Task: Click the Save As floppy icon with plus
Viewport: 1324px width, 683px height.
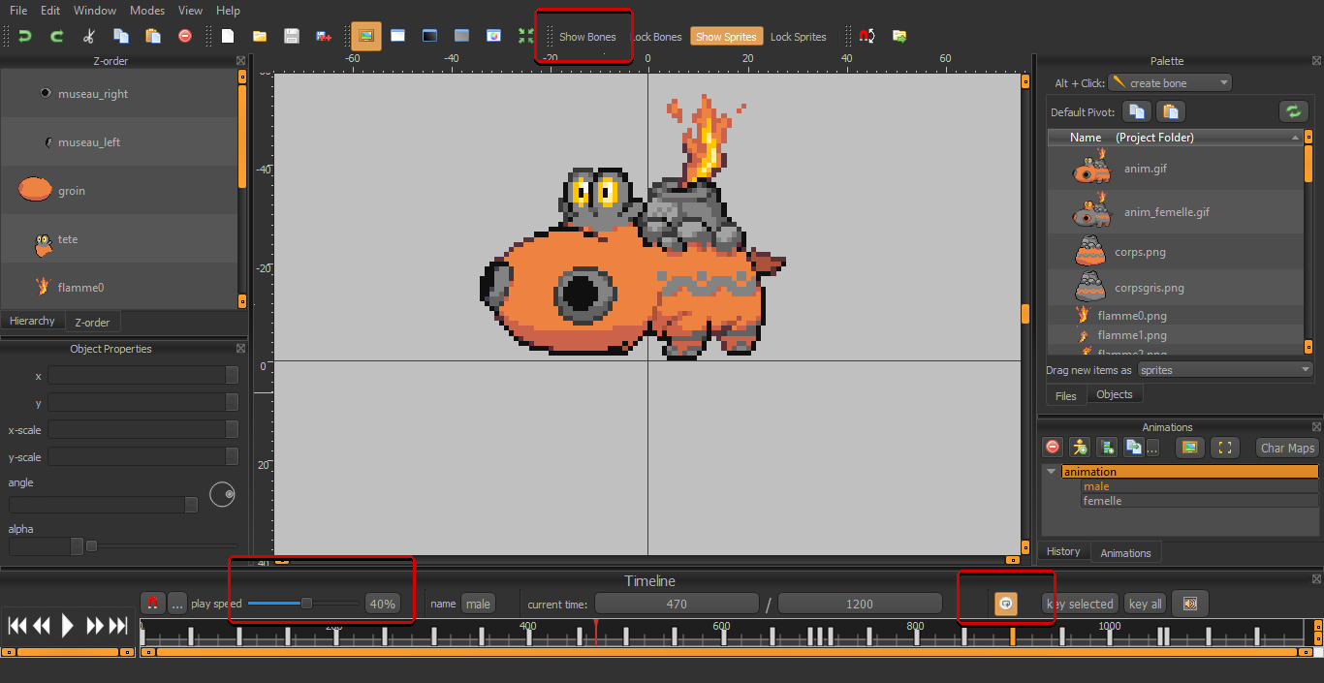Action: click(x=324, y=36)
